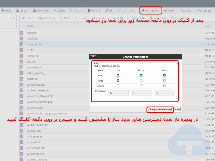The height and width of the screenshot is (161, 215).
Task: Click the Restore toolbar button
Action: (76, 10)
